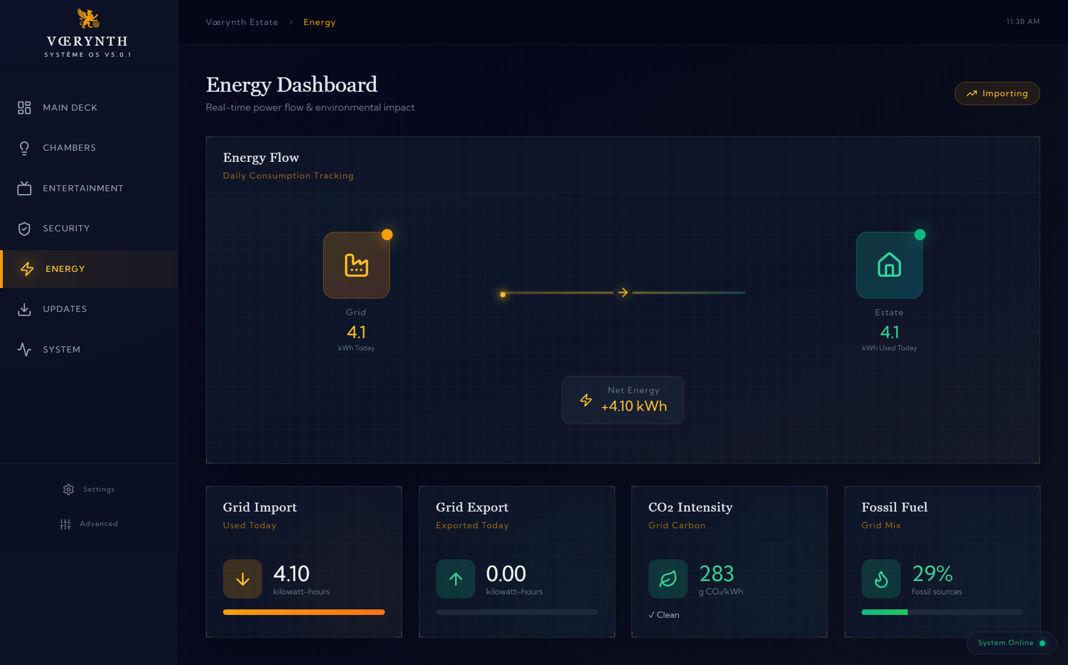The image size is (1068, 665).
Task: Go to the Chambers section
Action: pos(69,148)
